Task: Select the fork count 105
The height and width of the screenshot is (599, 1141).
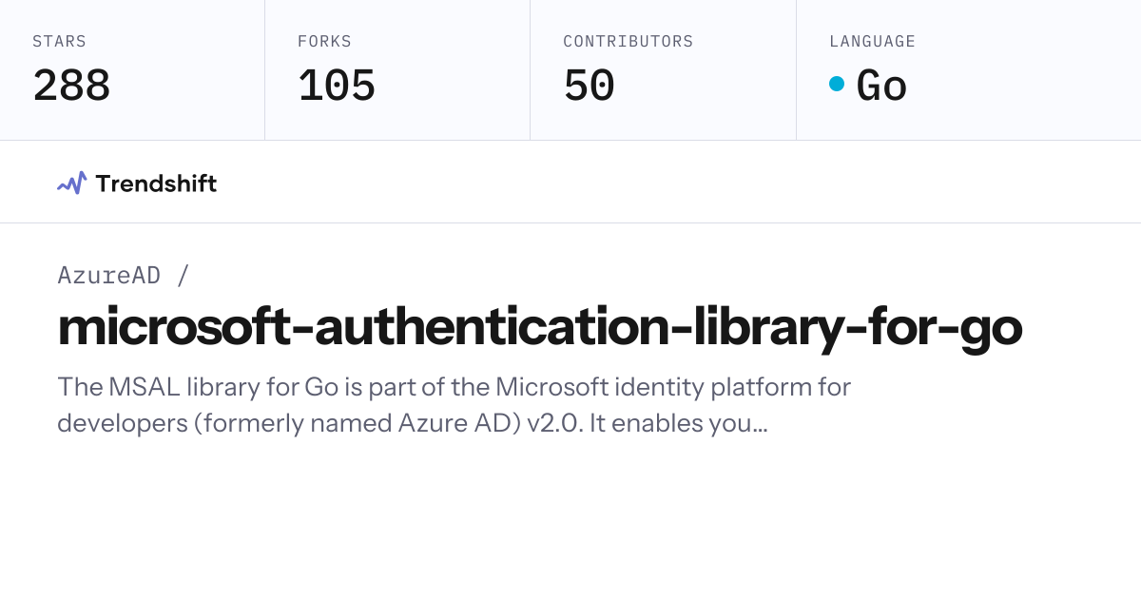Action: pos(337,86)
